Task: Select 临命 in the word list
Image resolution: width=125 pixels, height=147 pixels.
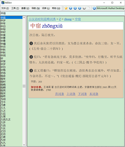Action: pos(12,76)
